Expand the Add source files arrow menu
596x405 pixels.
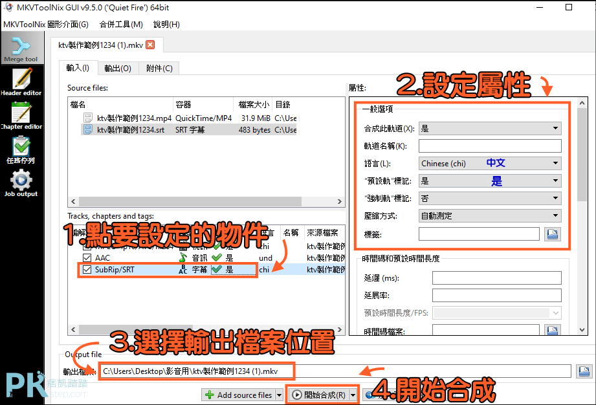click(279, 395)
